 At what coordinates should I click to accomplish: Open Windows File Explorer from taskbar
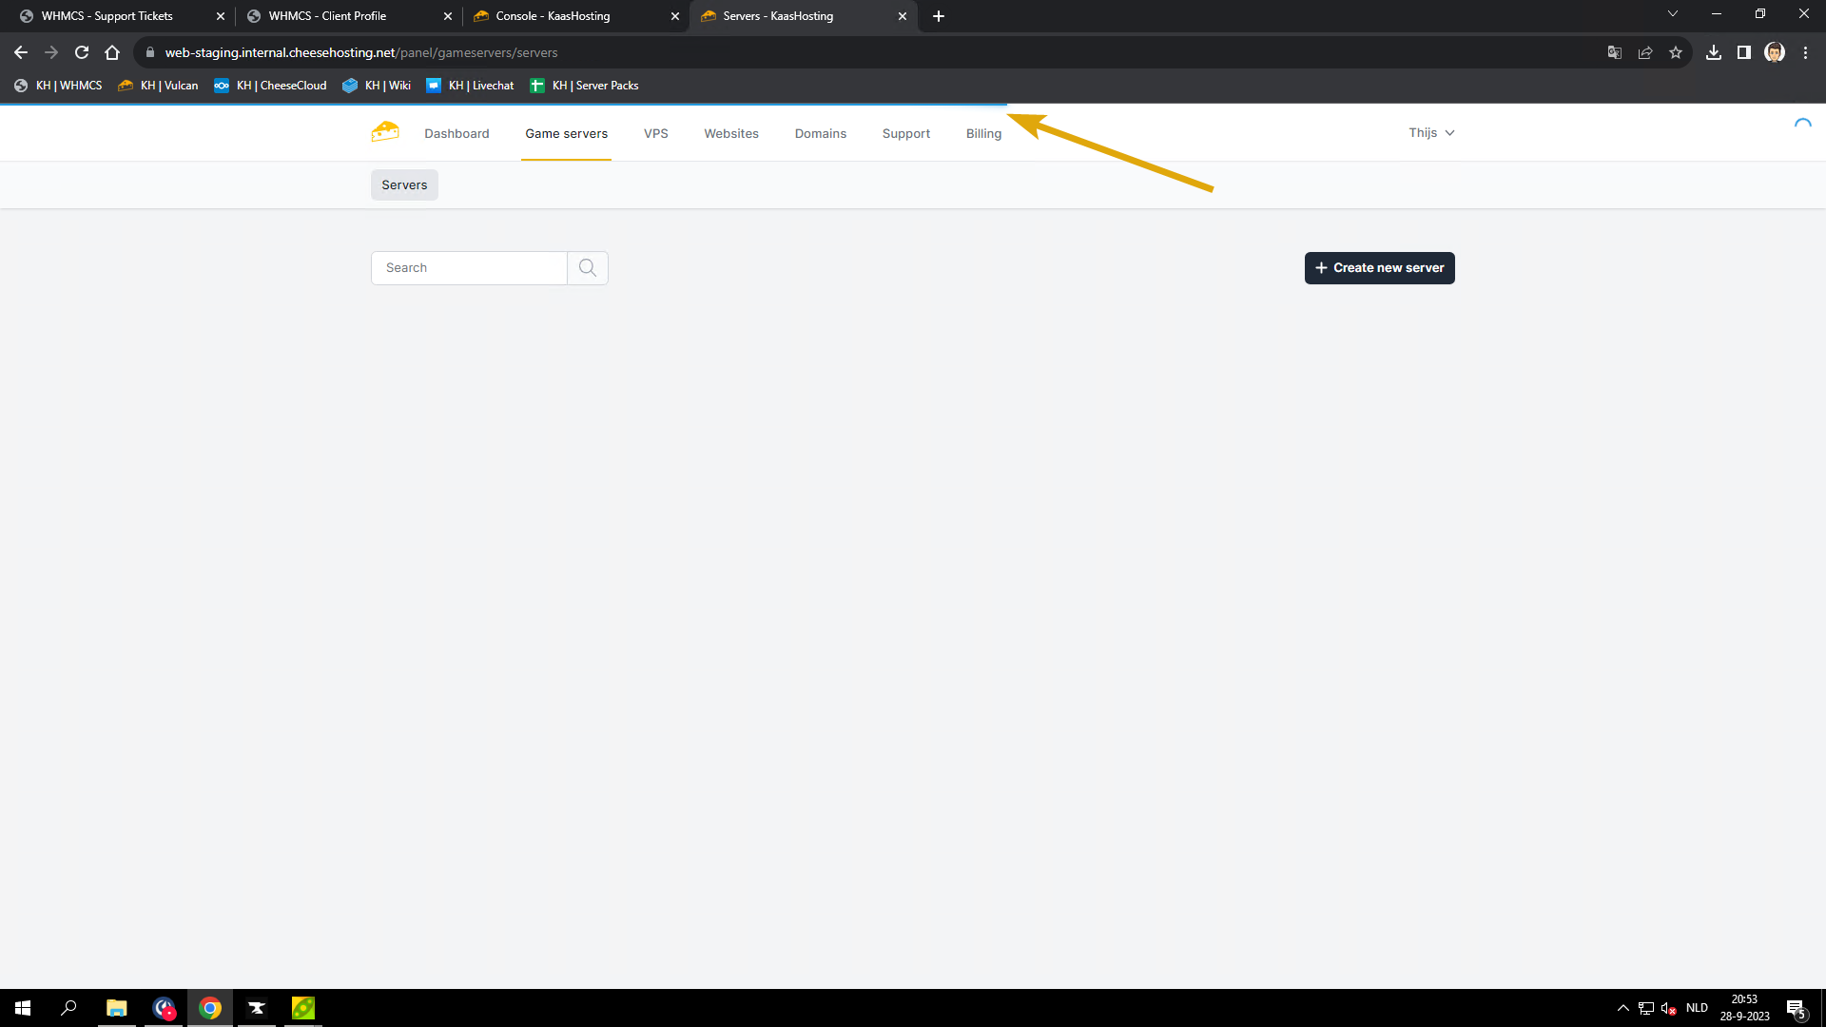tap(116, 1008)
